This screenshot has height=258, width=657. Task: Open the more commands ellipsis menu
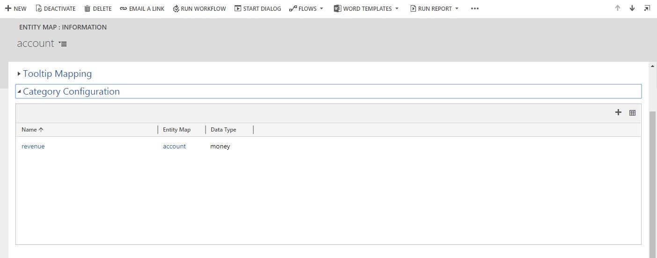click(474, 8)
